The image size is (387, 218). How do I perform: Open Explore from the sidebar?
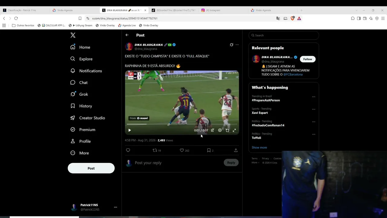[81, 59]
